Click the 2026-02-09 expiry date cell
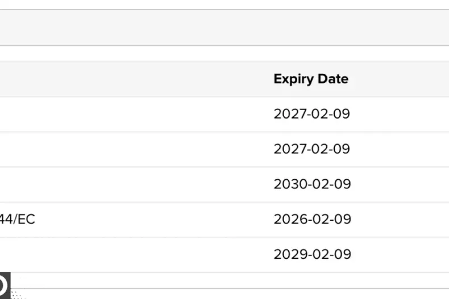 (x=312, y=219)
